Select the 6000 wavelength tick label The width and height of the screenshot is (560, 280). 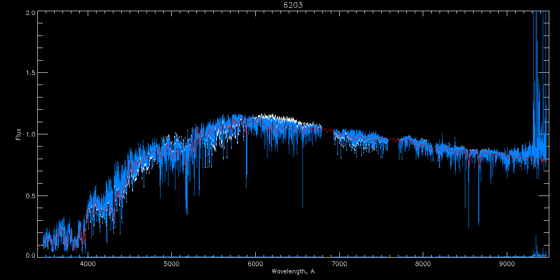(256, 263)
